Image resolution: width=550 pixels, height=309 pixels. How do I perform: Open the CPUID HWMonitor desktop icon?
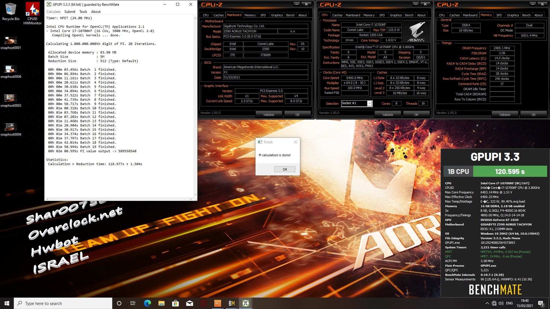(32, 13)
